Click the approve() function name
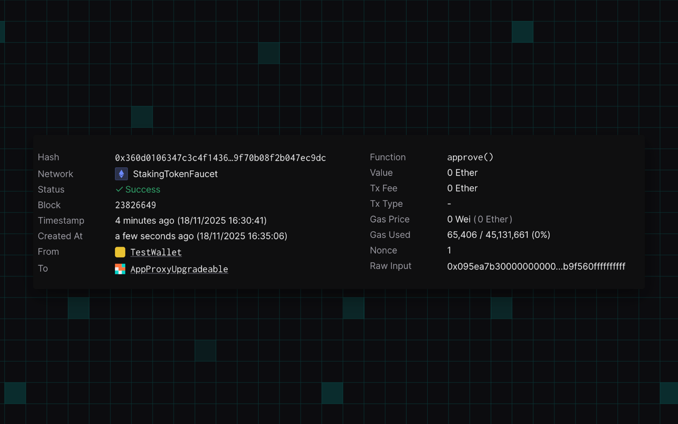The image size is (678, 424). click(x=470, y=157)
